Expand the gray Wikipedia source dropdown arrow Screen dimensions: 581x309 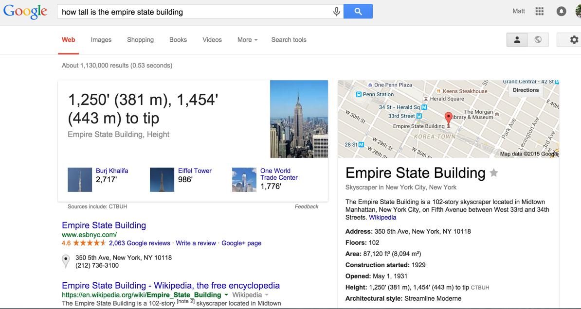tap(267, 295)
